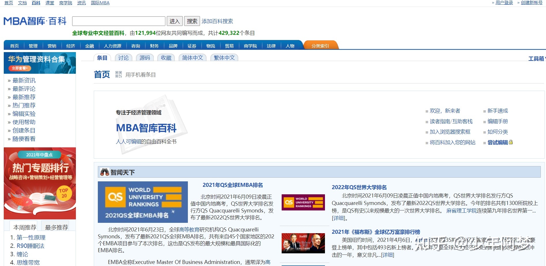Open the 用户登录 link
The width and height of the screenshot is (546, 266).
pyautogui.click(x=504, y=3)
